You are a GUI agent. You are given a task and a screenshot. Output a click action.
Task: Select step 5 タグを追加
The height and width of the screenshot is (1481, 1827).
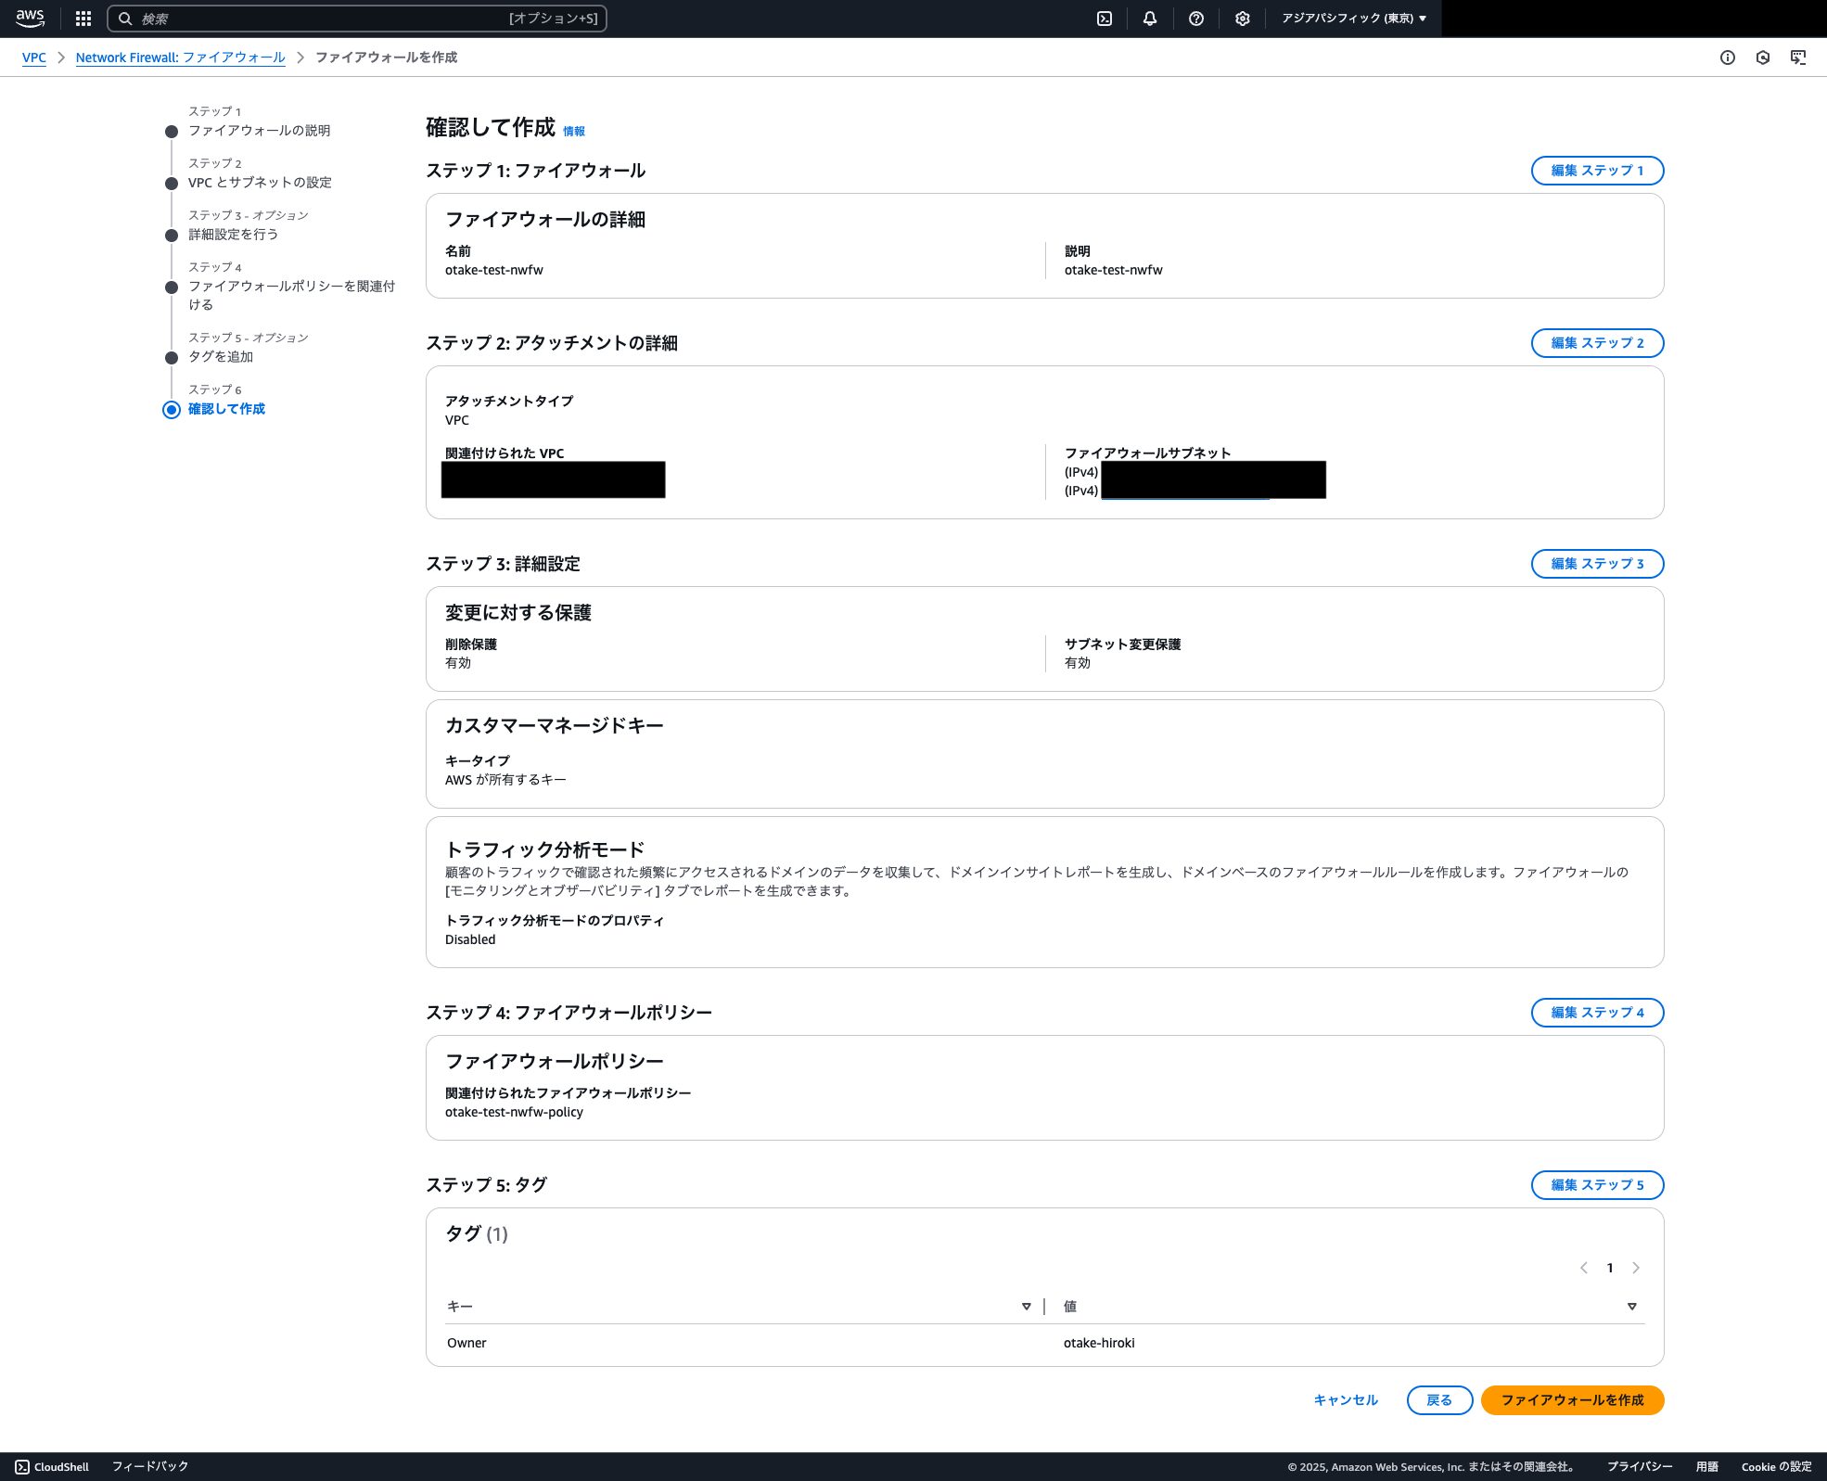221,357
